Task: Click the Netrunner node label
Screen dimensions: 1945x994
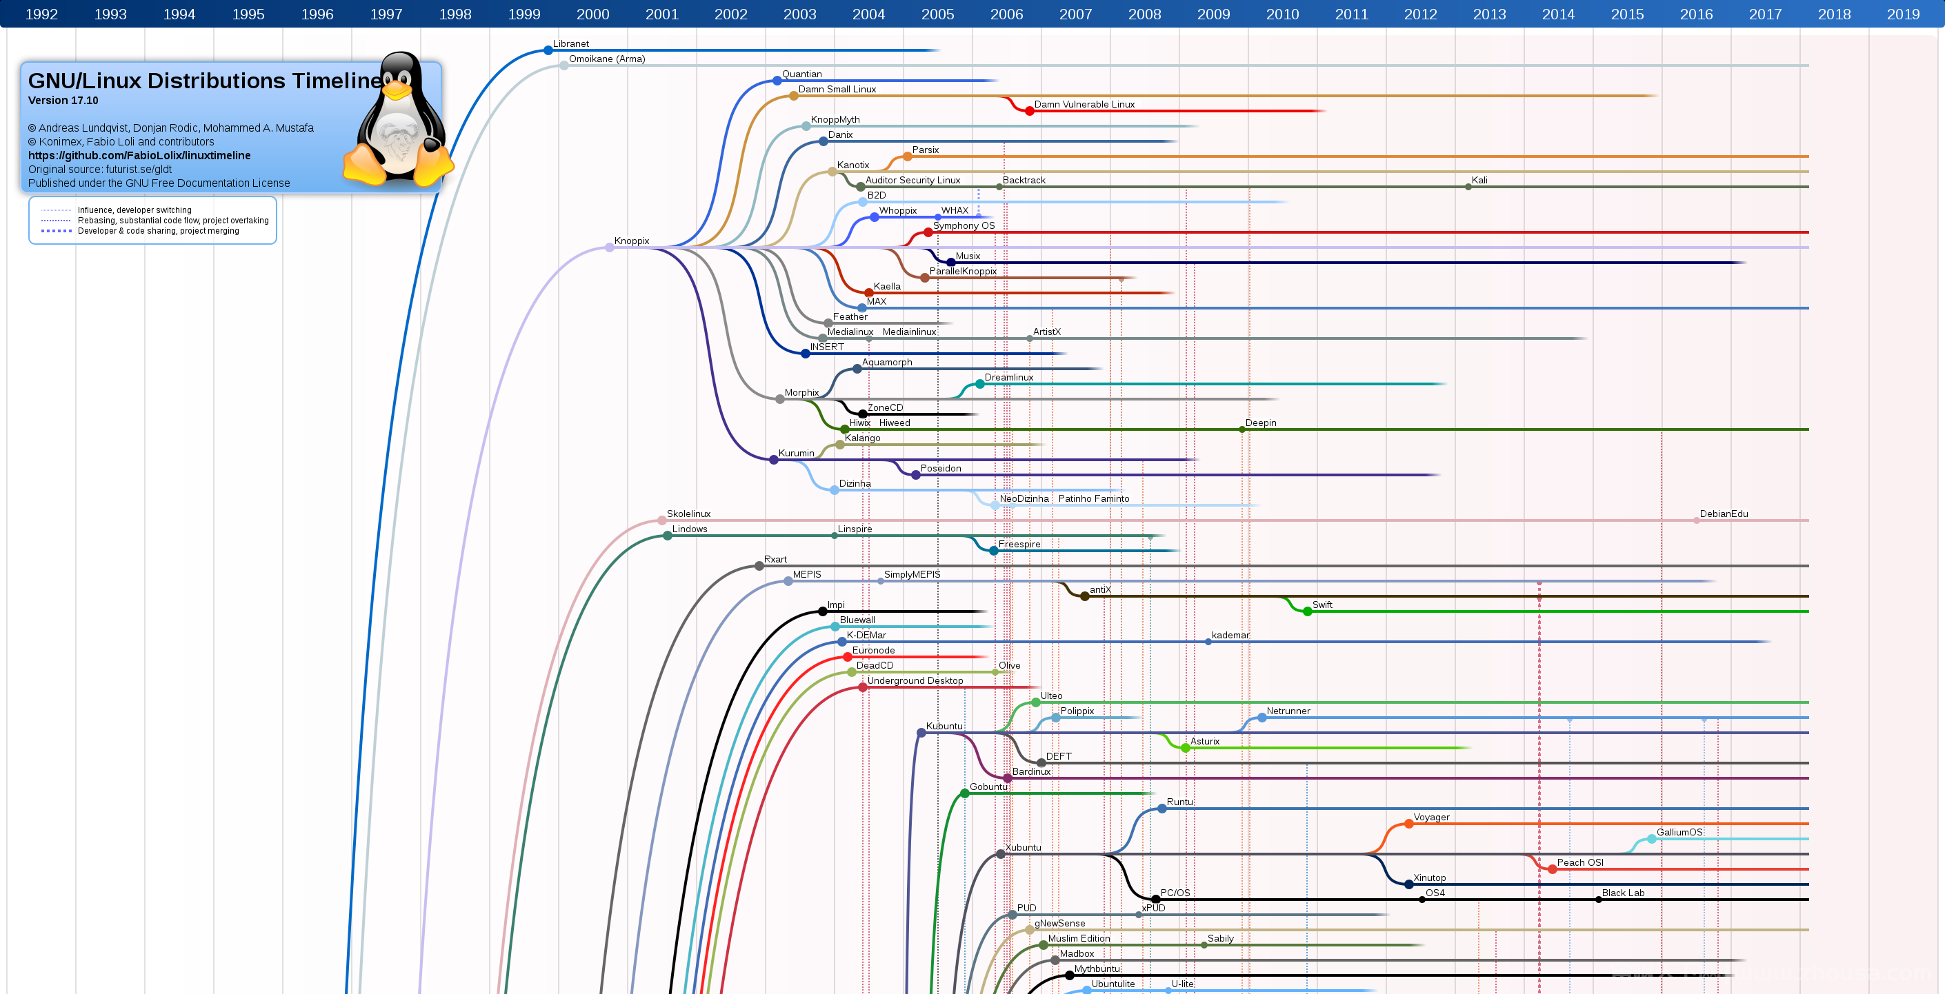Action: [x=1288, y=711]
